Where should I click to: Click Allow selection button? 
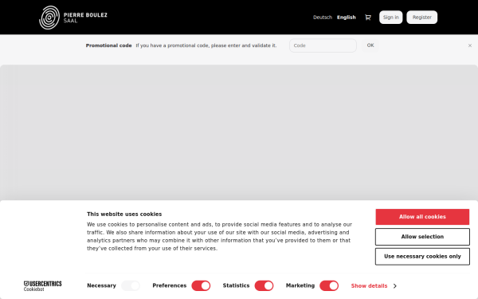[x=422, y=237]
